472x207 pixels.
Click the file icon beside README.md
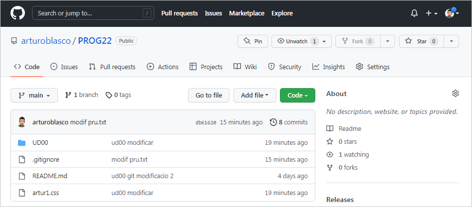click(21, 176)
